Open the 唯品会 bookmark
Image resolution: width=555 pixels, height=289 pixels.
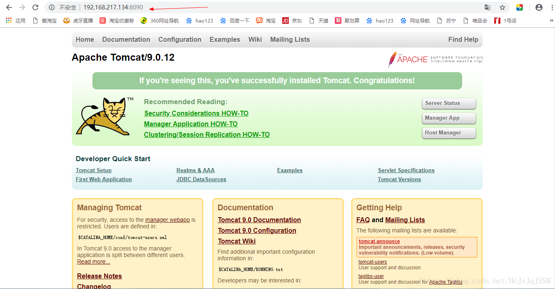[x=475, y=20]
